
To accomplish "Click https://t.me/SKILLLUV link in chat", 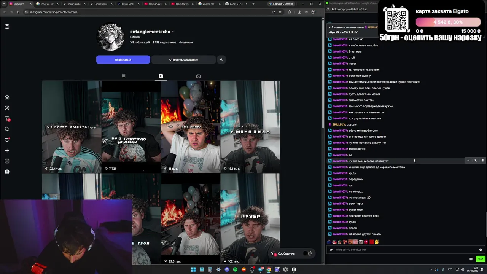I will [343, 32].
